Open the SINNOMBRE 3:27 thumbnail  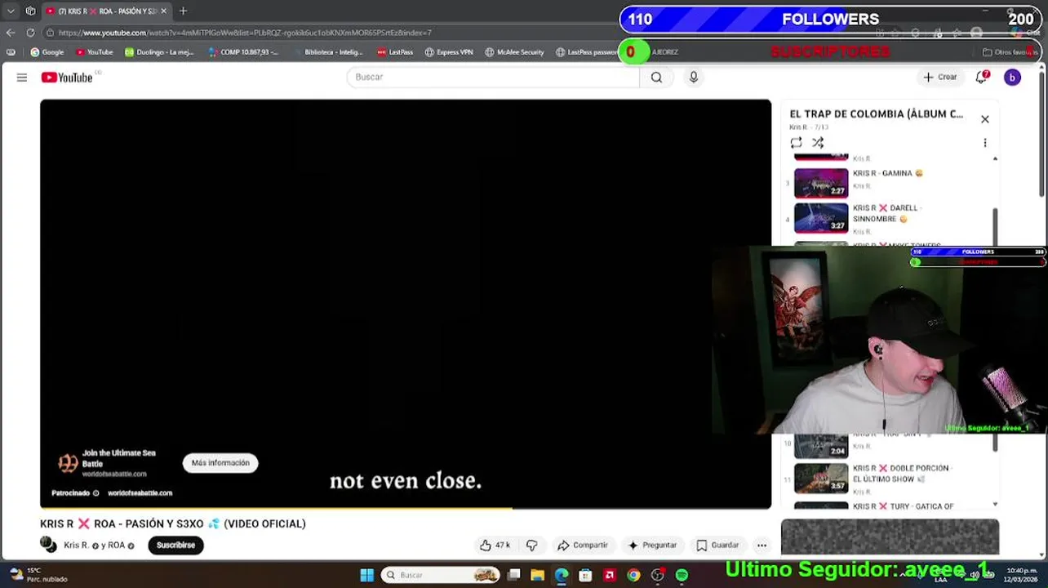coord(821,218)
